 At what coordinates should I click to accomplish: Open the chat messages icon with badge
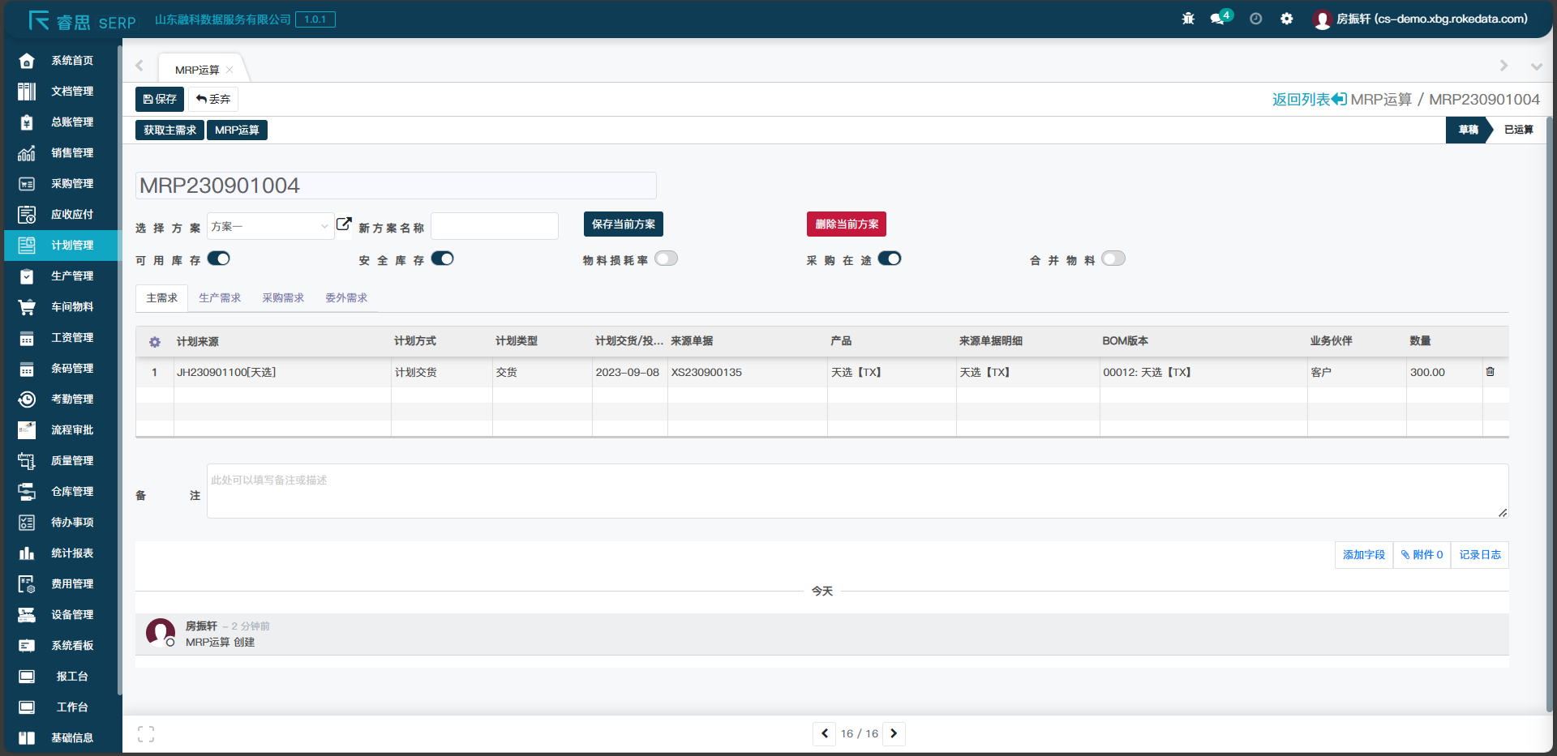[1218, 19]
